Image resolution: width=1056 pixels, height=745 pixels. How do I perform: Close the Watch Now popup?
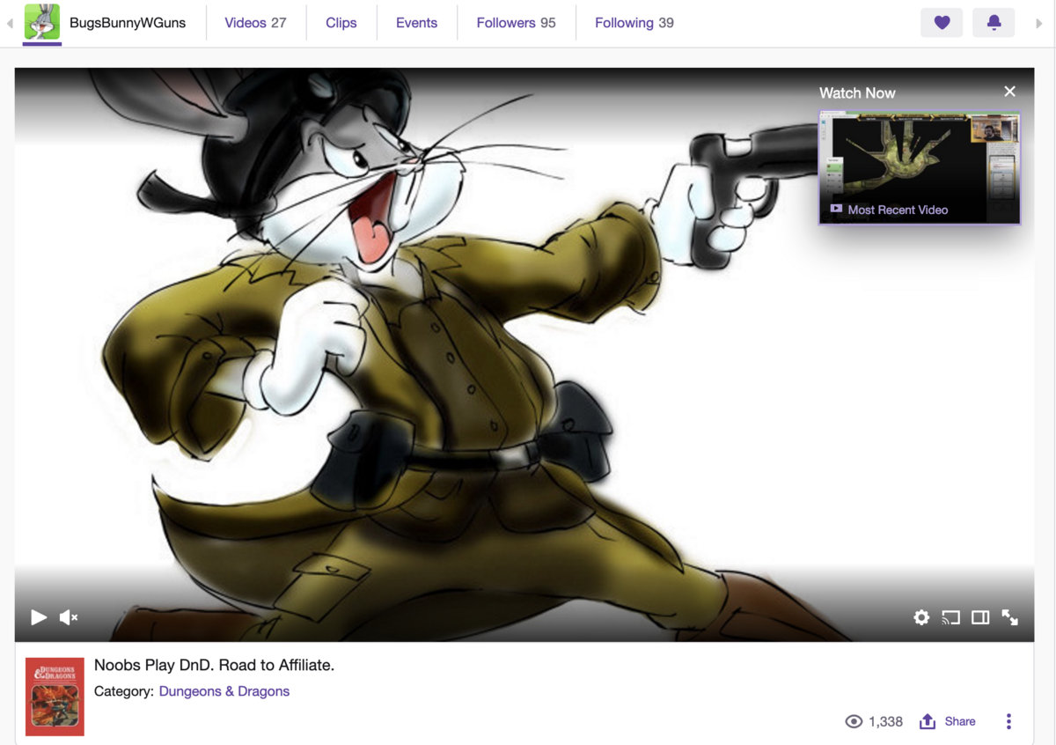point(1009,92)
